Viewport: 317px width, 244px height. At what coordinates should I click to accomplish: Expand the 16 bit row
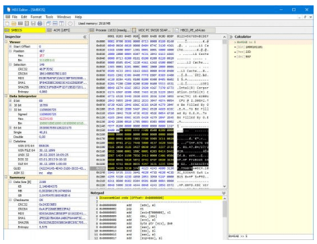point(10,105)
